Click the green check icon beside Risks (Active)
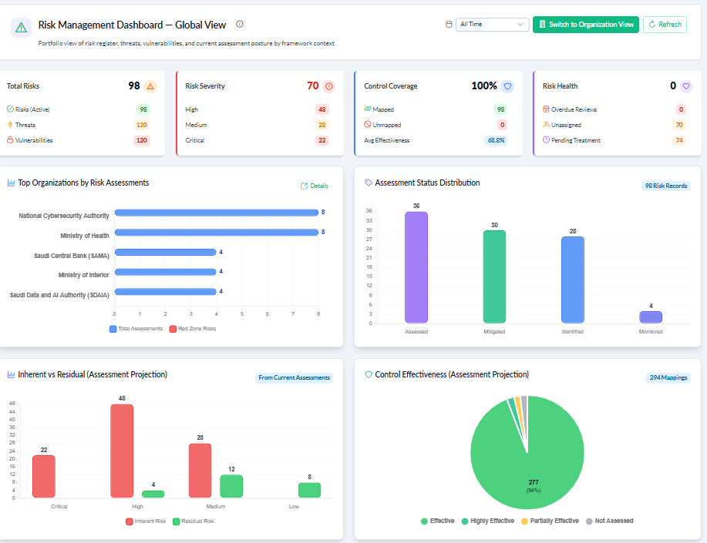 coord(10,109)
